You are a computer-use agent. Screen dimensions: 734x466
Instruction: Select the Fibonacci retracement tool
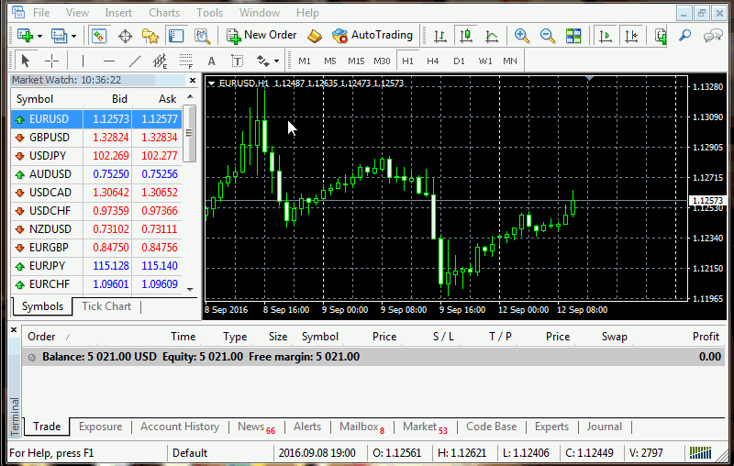[x=186, y=61]
